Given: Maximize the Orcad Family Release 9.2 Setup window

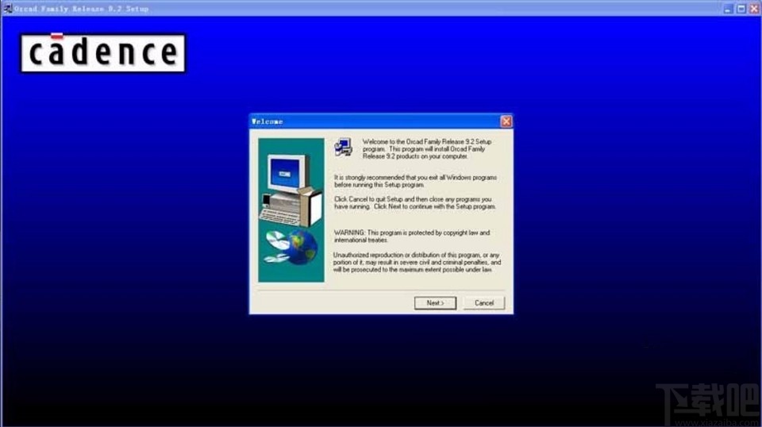Looking at the screenshot, I should 741,9.
